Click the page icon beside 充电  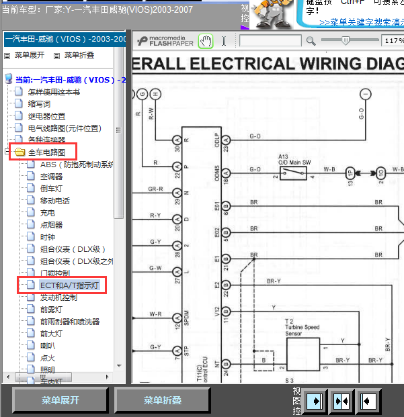click(x=31, y=212)
